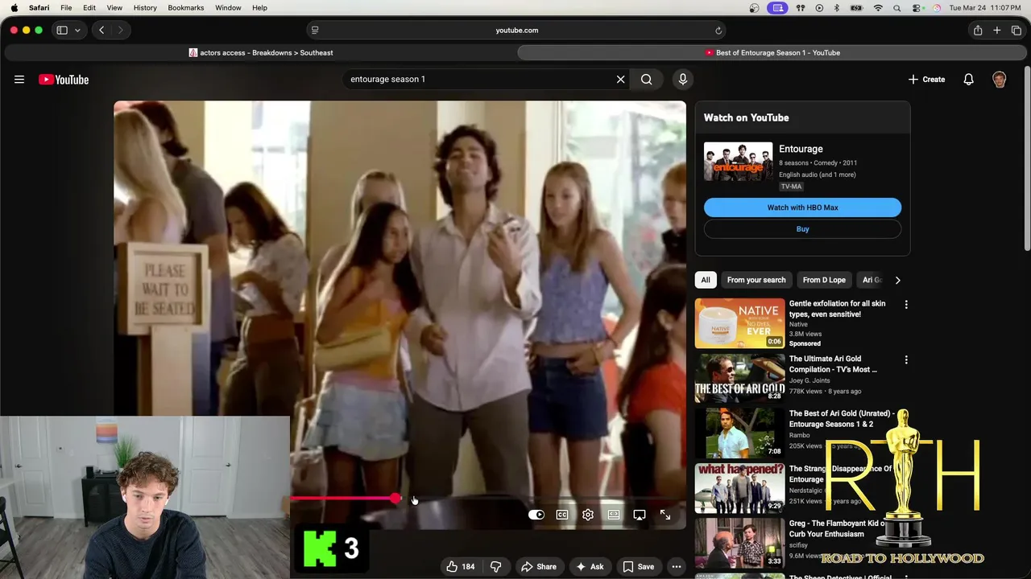Viewport: 1031px width, 579px height.
Task: Click the Ask button
Action: coord(589,567)
